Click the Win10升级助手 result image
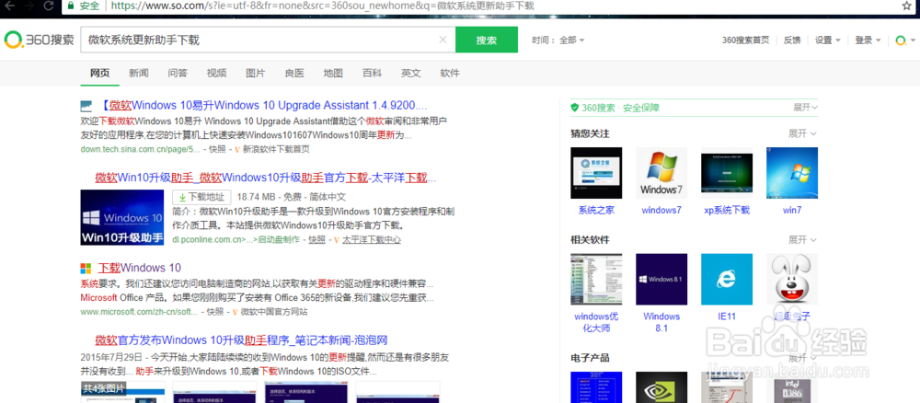Viewport: 920px width, 403px height. tap(122, 217)
